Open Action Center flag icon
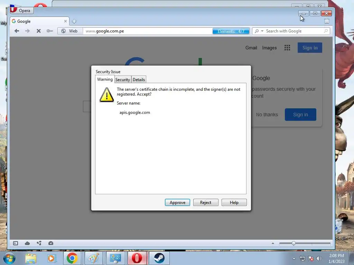Image resolution: width=354 pixels, height=265 pixels. pos(311,258)
